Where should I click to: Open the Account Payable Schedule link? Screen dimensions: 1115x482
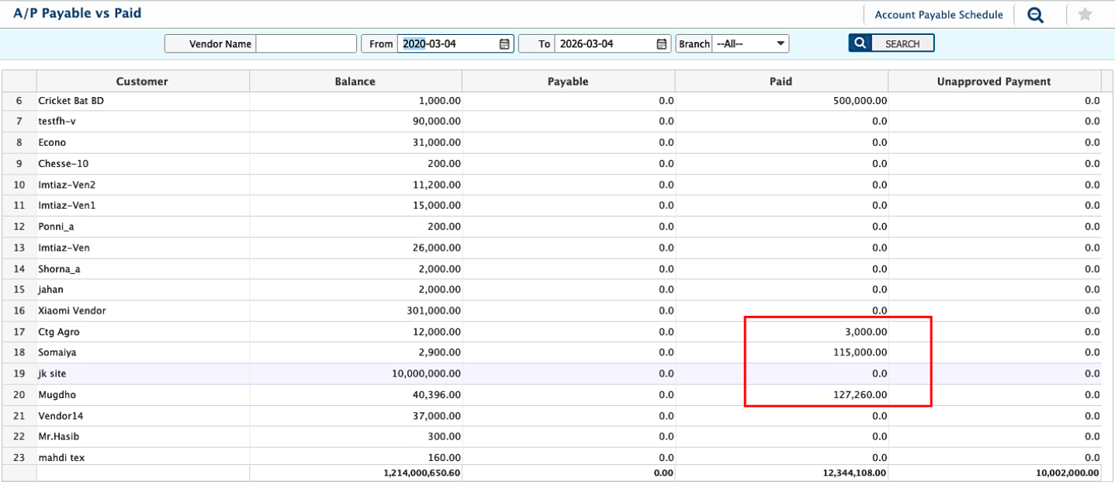click(938, 15)
